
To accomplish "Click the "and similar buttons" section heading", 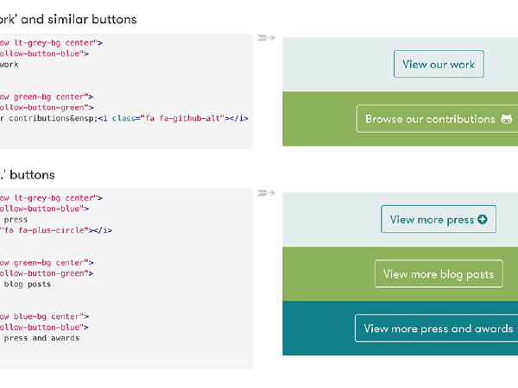I will [x=81, y=19].
